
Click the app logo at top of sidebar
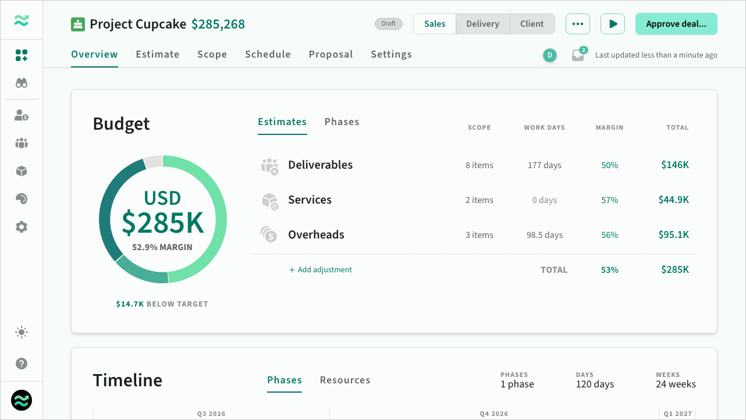(x=22, y=21)
